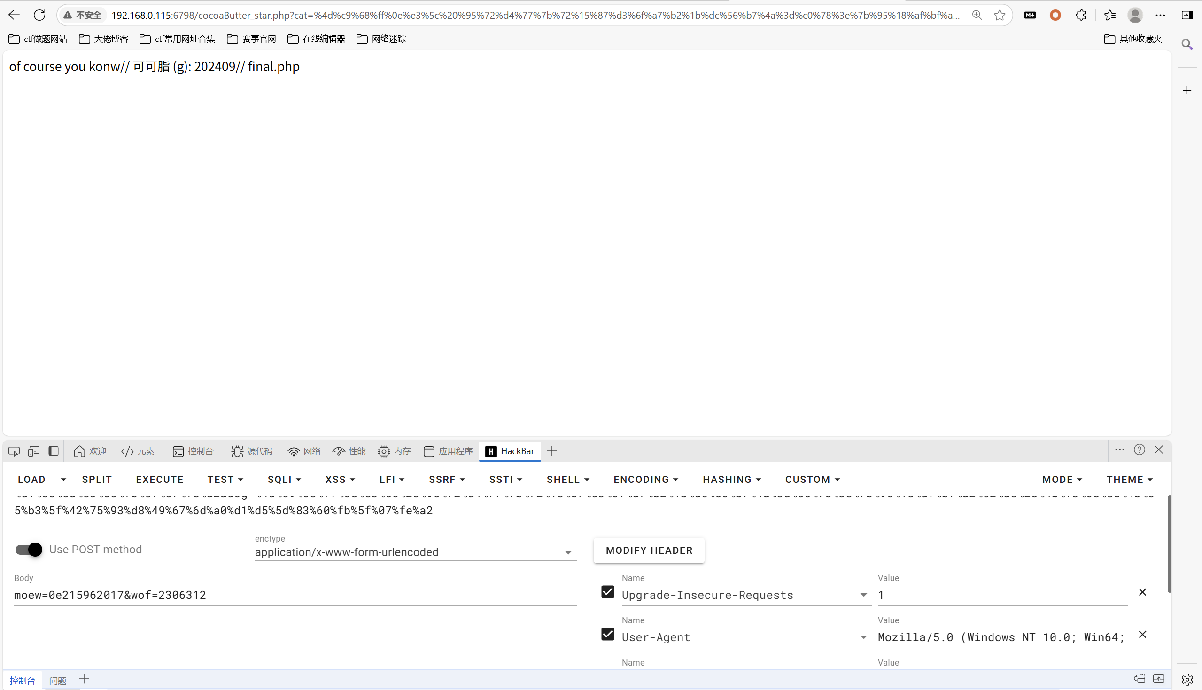Open the TEST dropdown menu

[225, 480]
